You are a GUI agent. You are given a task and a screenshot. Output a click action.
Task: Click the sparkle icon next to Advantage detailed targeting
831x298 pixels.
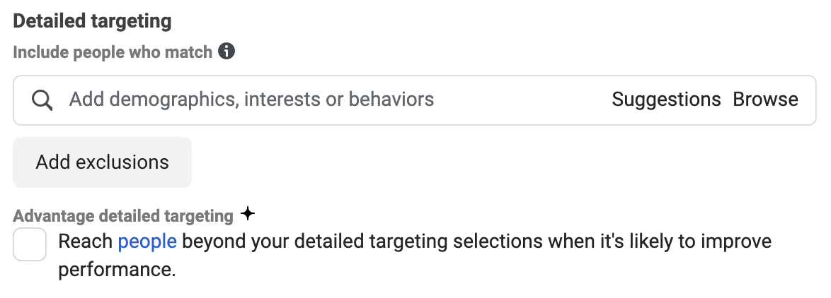click(247, 213)
